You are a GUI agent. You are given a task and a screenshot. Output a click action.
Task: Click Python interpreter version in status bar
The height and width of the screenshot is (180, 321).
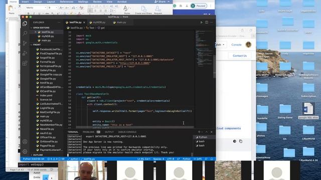point(34,159)
